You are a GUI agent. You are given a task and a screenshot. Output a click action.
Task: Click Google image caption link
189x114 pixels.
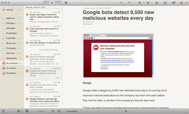coord(87,83)
